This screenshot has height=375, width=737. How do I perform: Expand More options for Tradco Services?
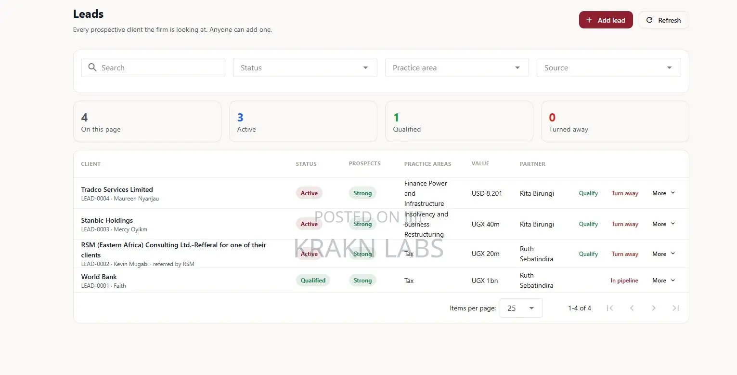click(664, 193)
